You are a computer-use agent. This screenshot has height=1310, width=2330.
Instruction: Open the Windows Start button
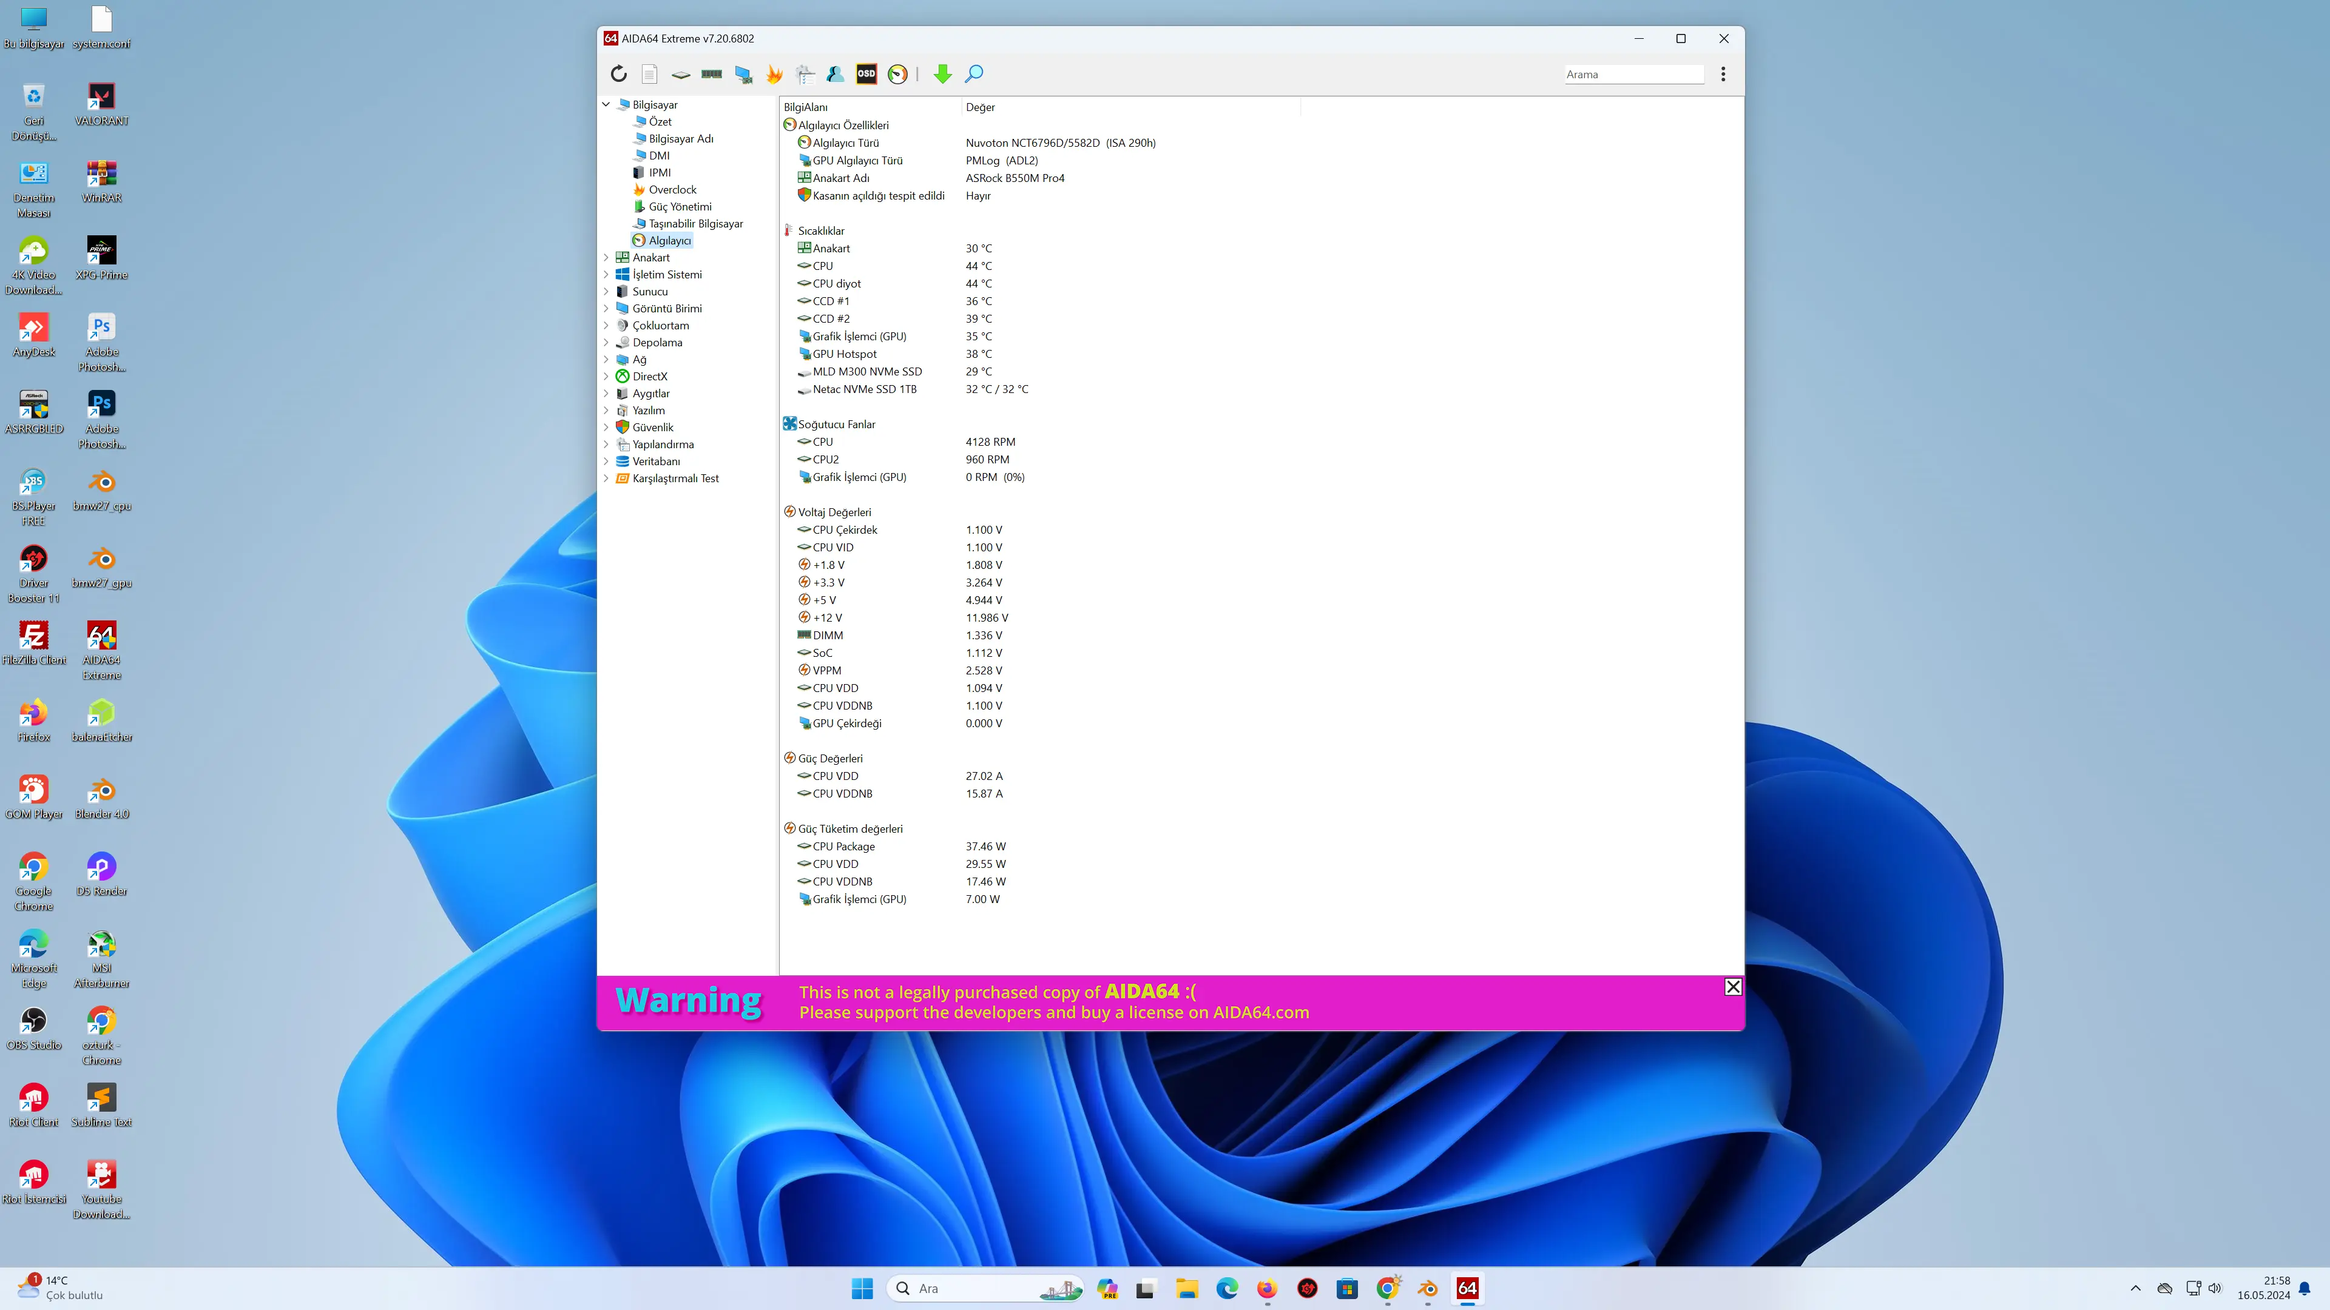(862, 1288)
